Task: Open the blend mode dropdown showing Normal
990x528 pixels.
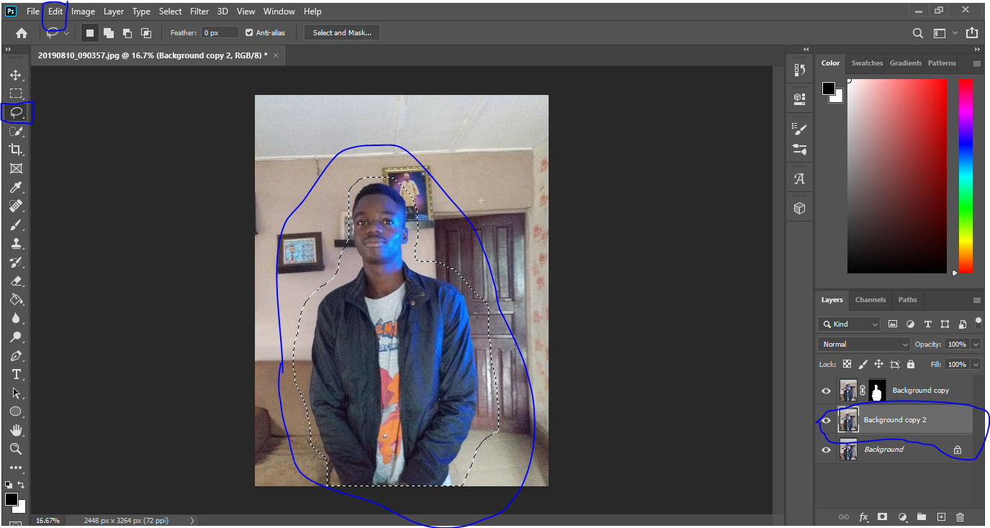Action: pyautogui.click(x=863, y=344)
